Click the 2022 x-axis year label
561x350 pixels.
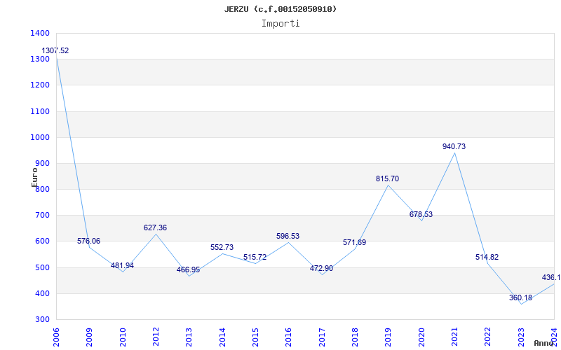pos(488,337)
